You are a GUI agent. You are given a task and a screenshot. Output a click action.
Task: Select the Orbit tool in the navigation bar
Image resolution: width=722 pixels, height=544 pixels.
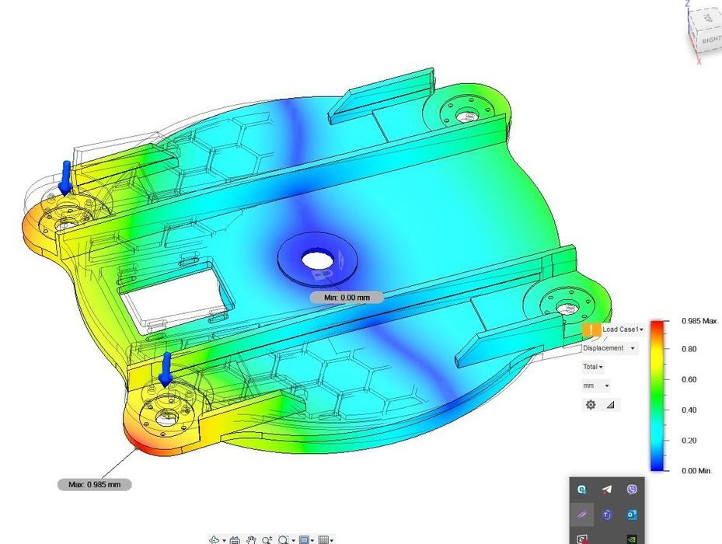coord(214,539)
